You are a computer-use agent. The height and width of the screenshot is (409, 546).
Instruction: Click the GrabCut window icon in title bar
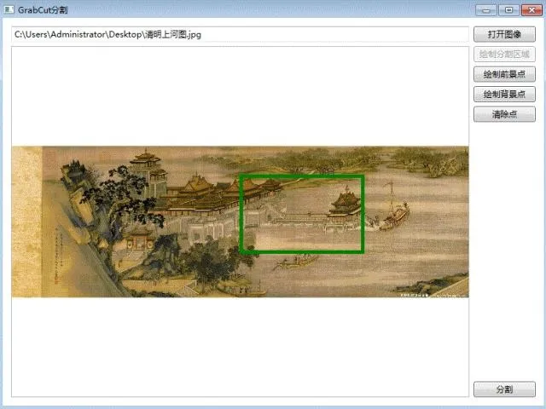(x=9, y=9)
